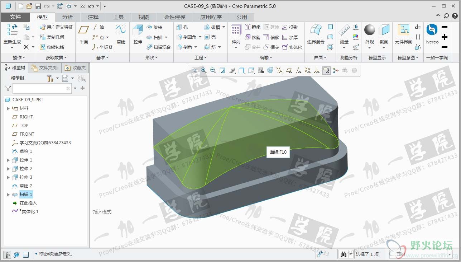Click the Axis (轴) datum tool
The image size is (461, 262).
98,27
